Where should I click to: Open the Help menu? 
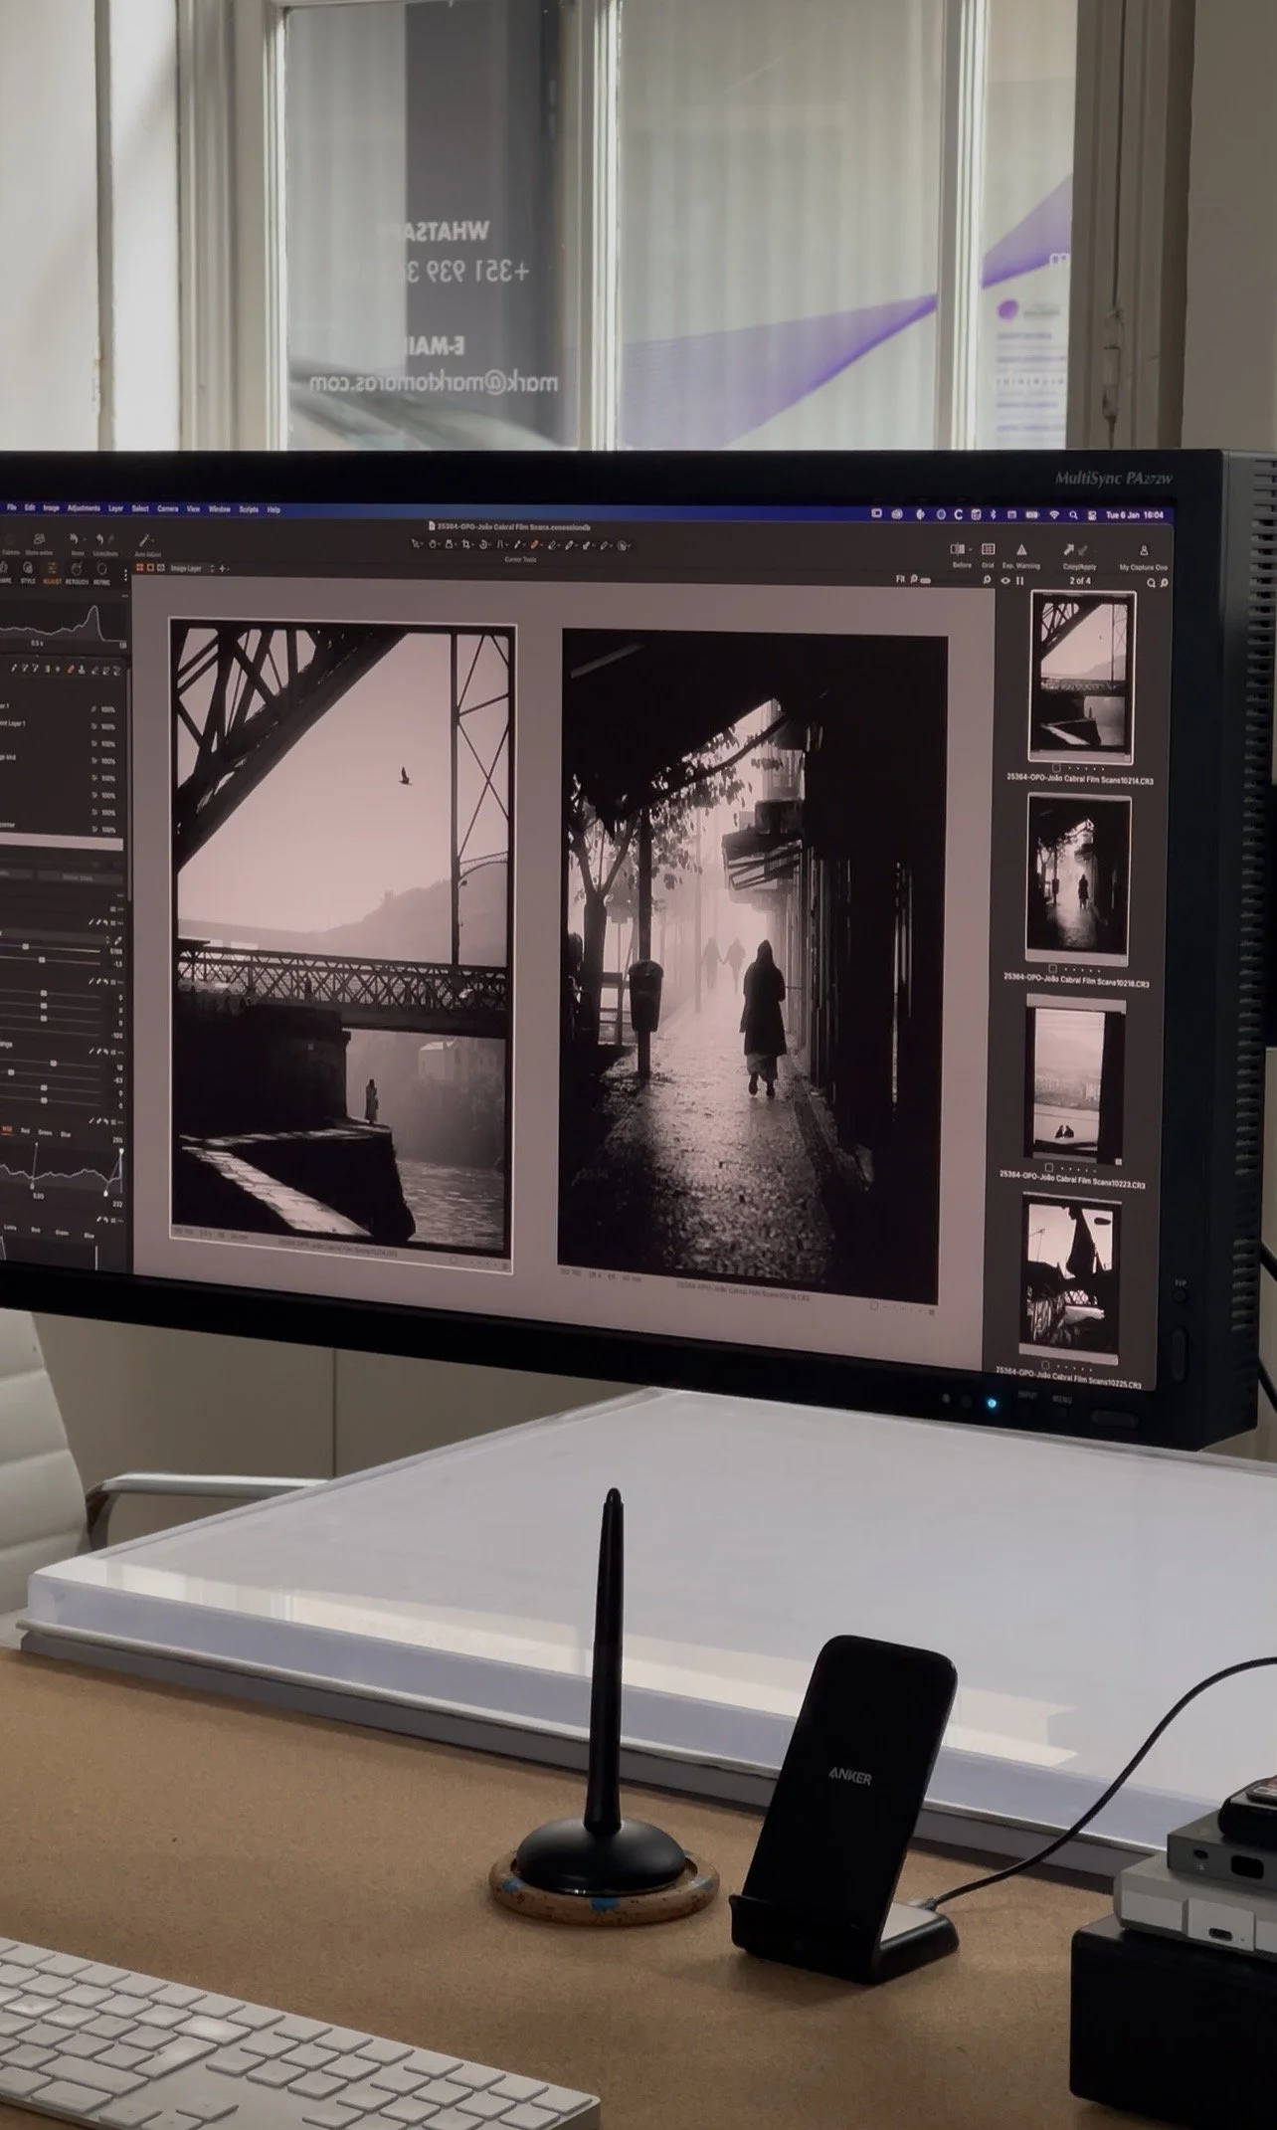274,508
